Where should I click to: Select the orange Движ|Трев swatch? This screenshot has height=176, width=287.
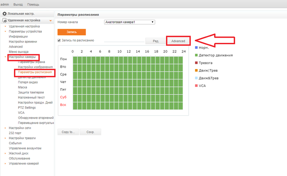(196, 70)
